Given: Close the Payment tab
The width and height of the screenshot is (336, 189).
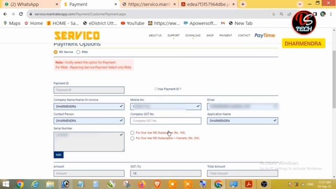Looking at the screenshot, I should pos(115,4).
